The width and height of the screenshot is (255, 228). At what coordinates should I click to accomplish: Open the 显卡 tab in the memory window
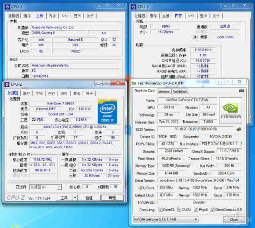[x=204, y=16]
